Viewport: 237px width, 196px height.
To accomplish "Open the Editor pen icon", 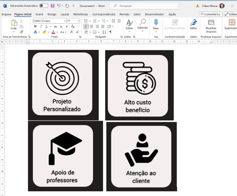I will pyautogui.click(x=193, y=24).
